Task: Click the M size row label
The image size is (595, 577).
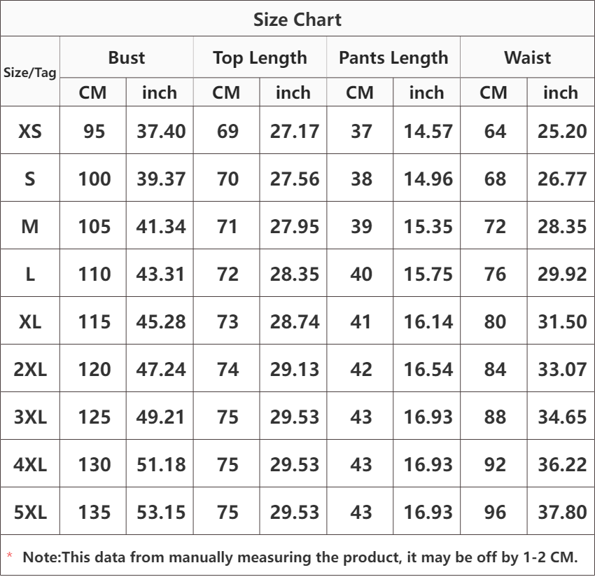Action: click(x=30, y=227)
